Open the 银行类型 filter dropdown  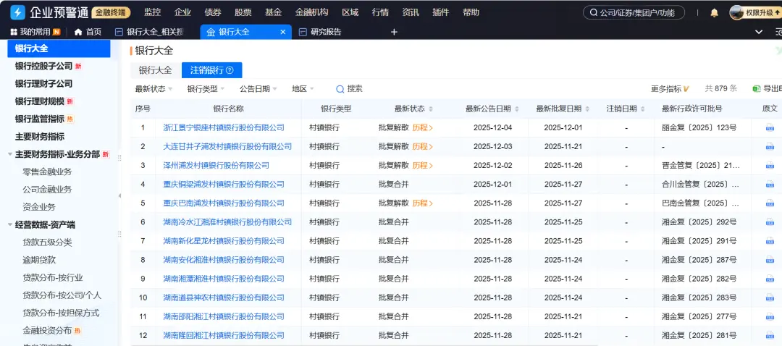click(206, 88)
